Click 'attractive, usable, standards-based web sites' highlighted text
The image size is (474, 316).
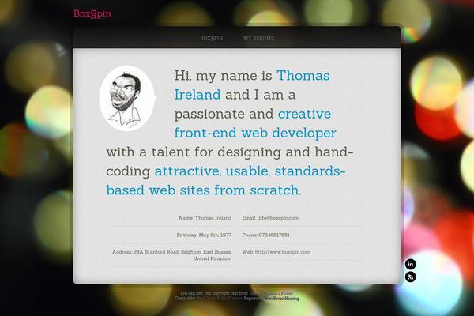(x=226, y=181)
